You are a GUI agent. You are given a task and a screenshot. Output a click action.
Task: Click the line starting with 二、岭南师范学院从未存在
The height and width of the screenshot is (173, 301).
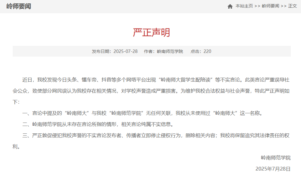click(98, 124)
